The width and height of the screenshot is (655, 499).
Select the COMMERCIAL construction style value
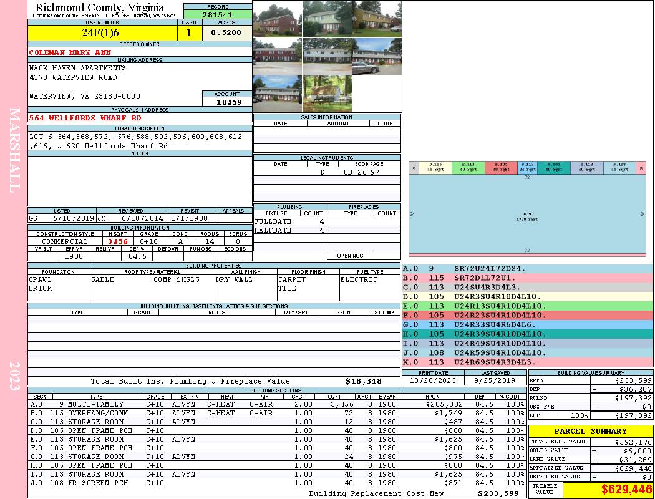[x=65, y=241]
